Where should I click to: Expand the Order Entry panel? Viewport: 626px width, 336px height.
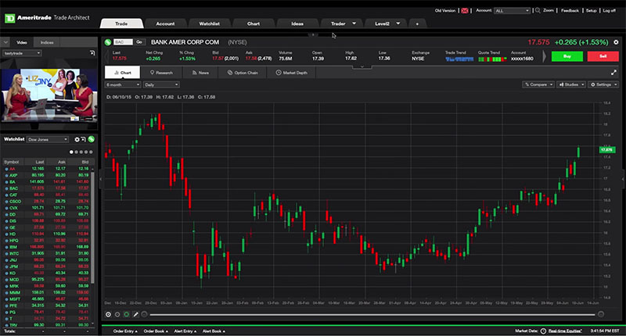click(x=125, y=331)
